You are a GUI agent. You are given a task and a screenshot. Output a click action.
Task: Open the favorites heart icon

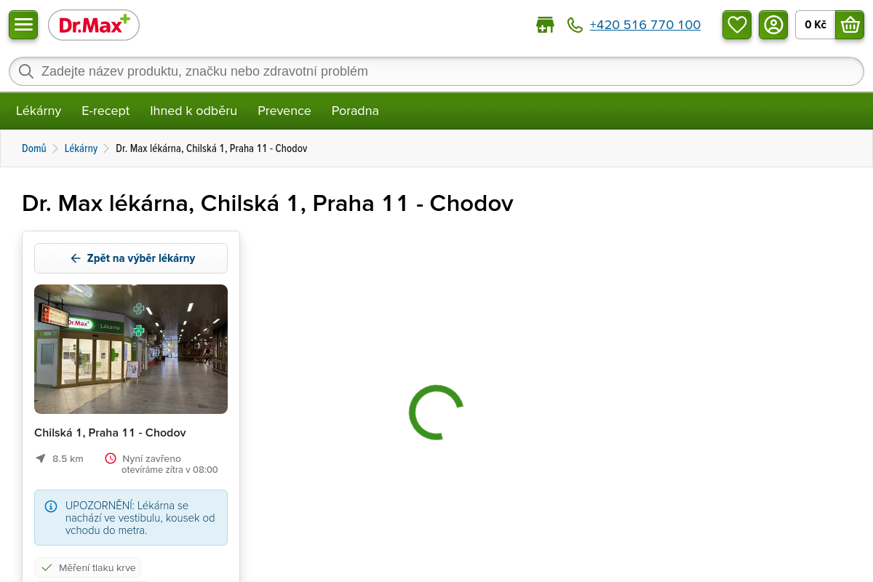tap(737, 25)
